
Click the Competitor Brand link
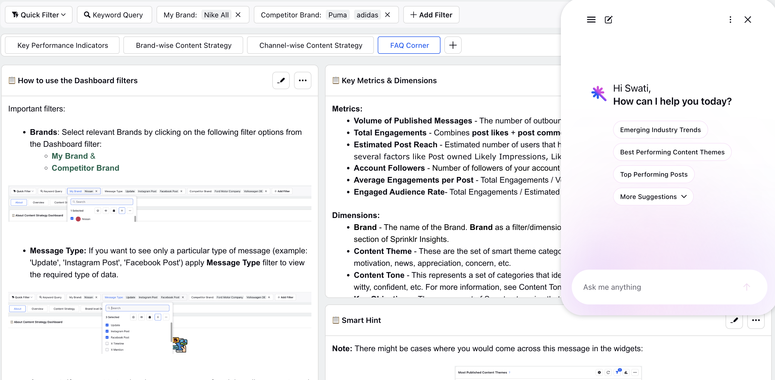(x=85, y=168)
